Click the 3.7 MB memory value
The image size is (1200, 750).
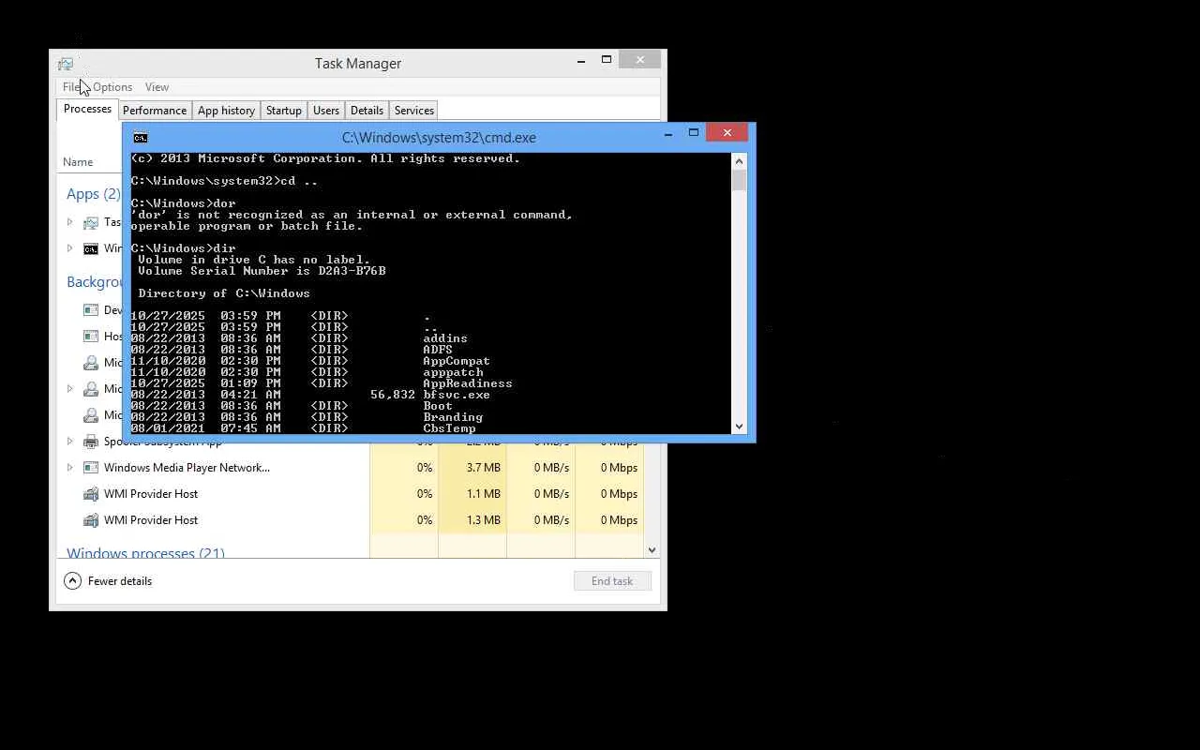pos(484,468)
